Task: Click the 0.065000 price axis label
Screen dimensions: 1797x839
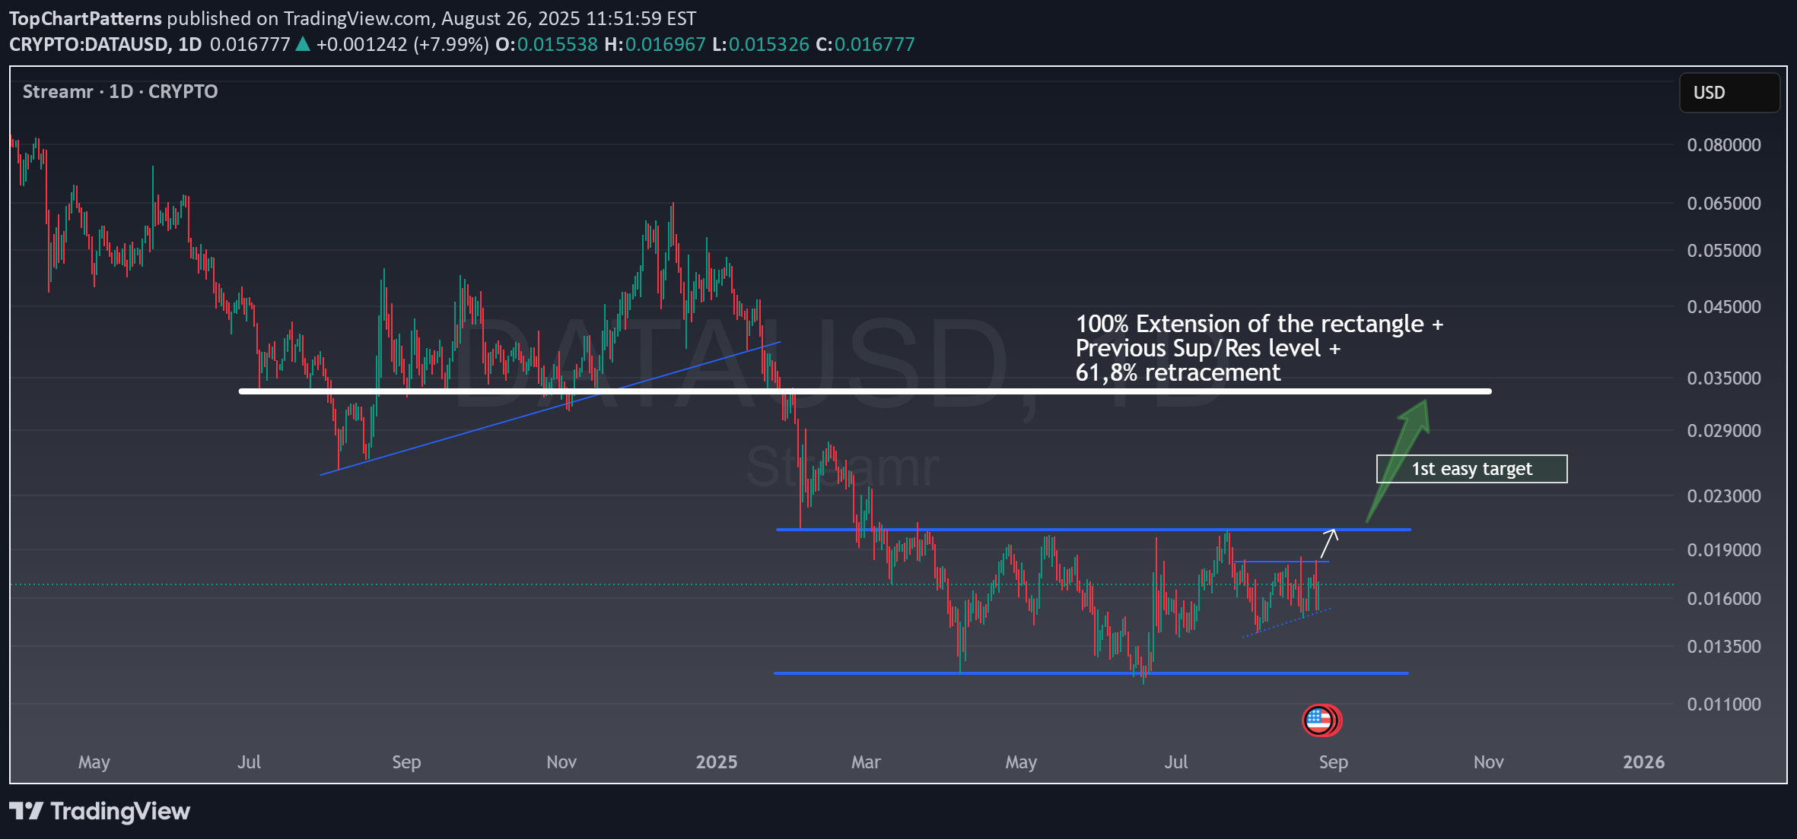Action: [1724, 204]
